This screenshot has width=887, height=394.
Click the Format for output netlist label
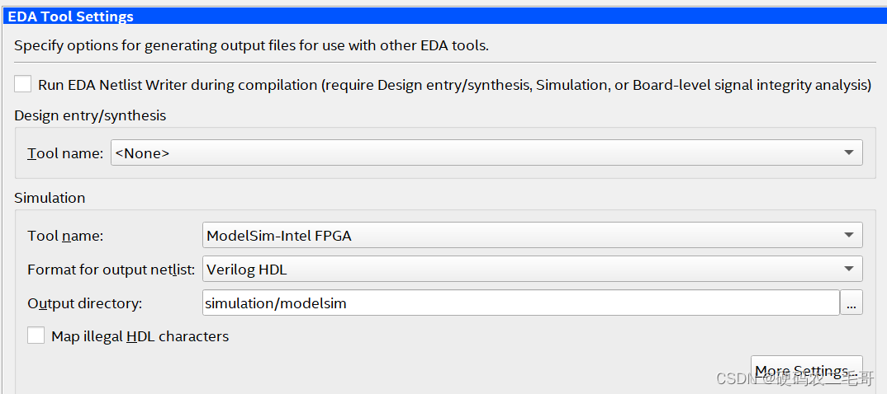pos(111,270)
